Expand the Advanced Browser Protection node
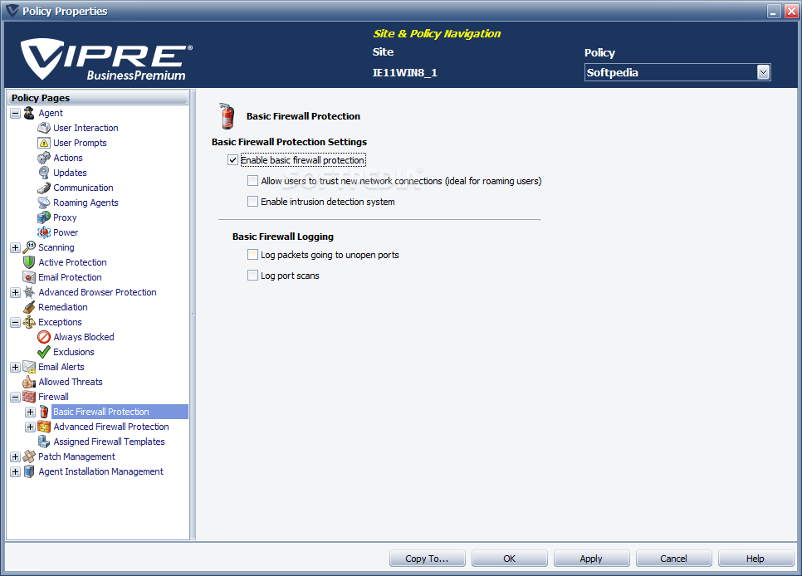802x576 pixels. 15,293
